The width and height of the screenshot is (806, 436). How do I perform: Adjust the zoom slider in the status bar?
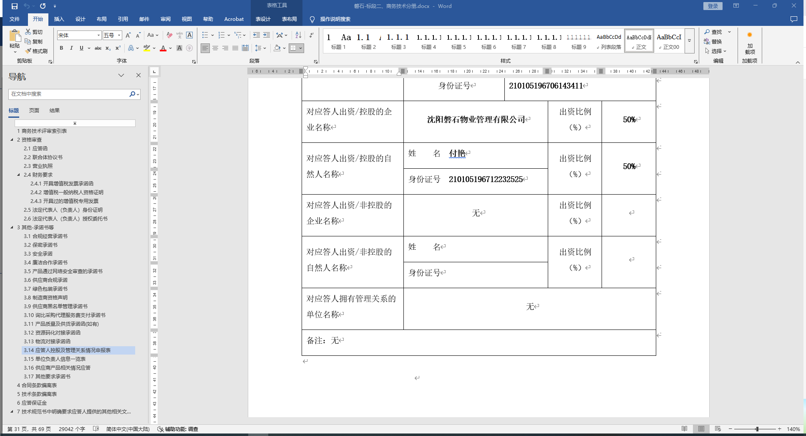click(x=757, y=429)
